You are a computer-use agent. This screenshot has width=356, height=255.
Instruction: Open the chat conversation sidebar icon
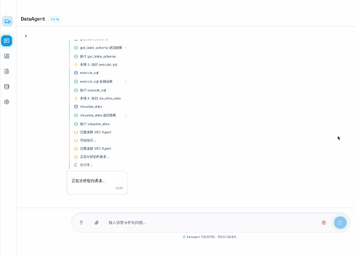(7, 41)
